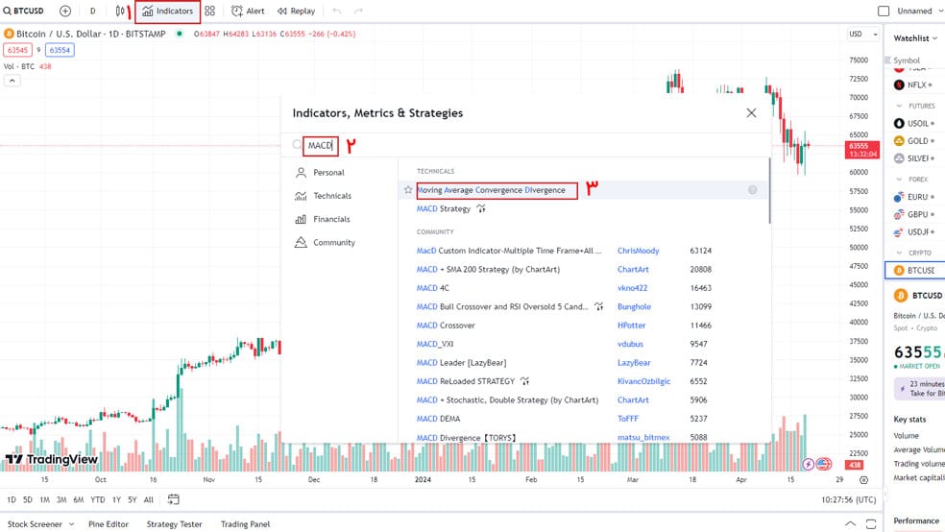This screenshot has width=945, height=532.
Task: Open indicator templates grid icon
Action: tap(209, 11)
